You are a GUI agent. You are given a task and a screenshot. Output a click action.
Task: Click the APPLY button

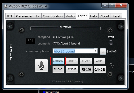coord(99,61)
